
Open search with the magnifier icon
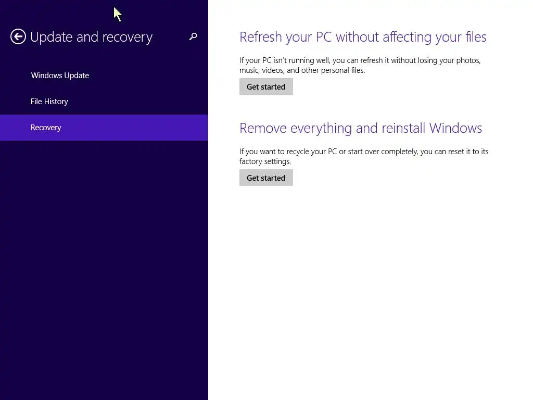(x=193, y=36)
